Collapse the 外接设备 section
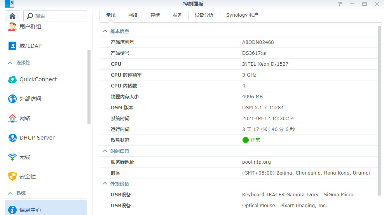 point(105,184)
